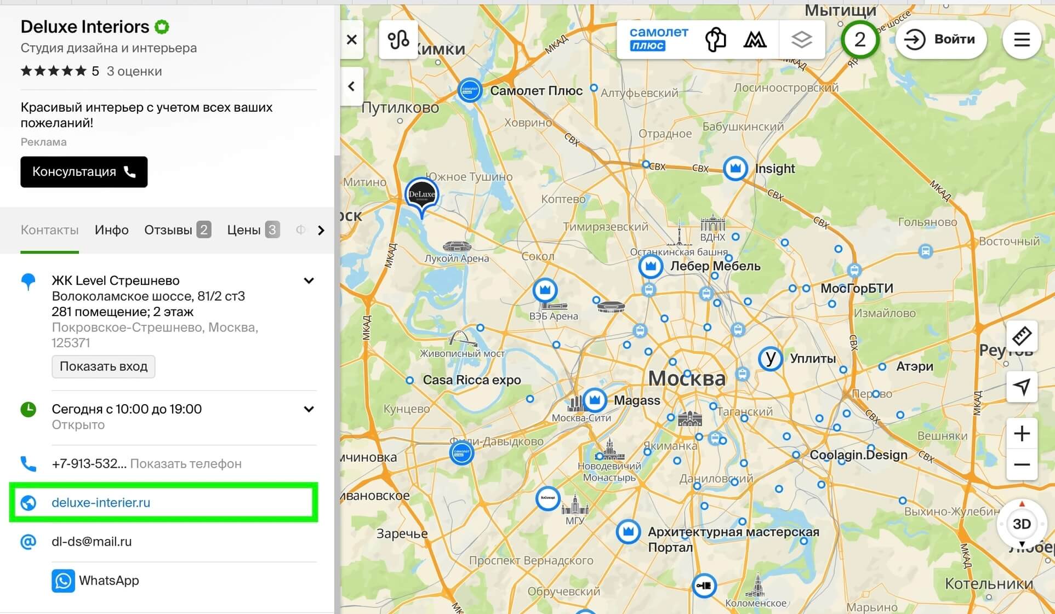
Task: Close the Deluxe Interiors card
Action: (352, 39)
